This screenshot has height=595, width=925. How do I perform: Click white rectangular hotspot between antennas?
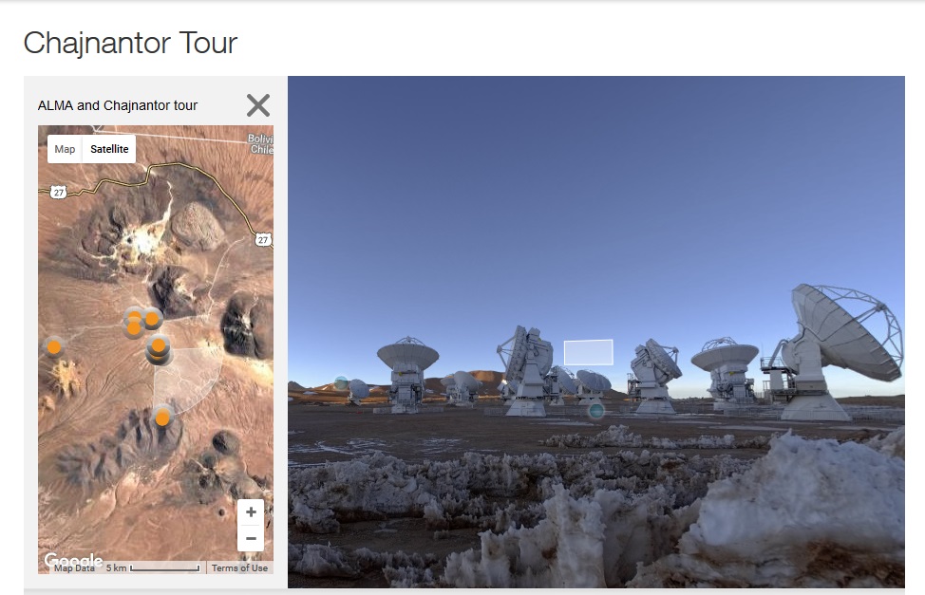tap(588, 352)
